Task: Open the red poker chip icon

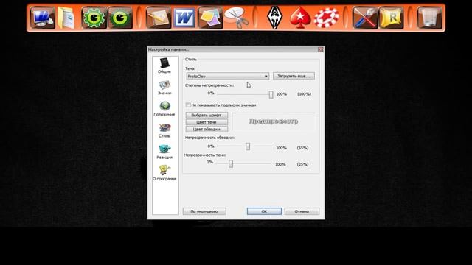Action: [x=326, y=18]
